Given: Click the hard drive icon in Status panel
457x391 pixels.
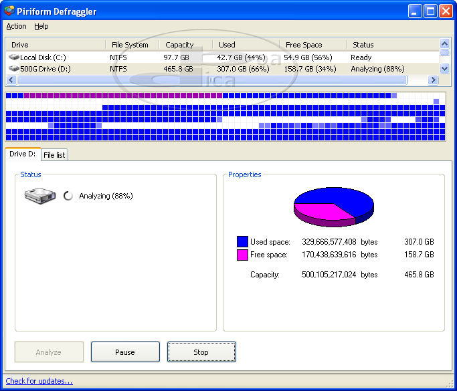Looking at the screenshot, I should [x=39, y=196].
